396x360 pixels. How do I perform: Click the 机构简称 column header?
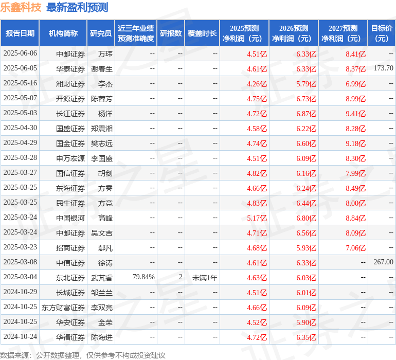[63, 33]
